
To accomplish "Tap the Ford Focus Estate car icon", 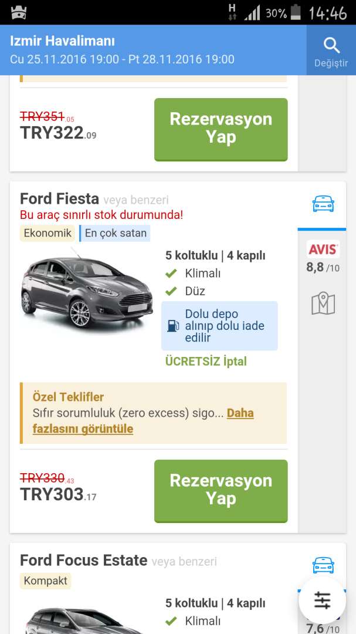I will tap(323, 565).
